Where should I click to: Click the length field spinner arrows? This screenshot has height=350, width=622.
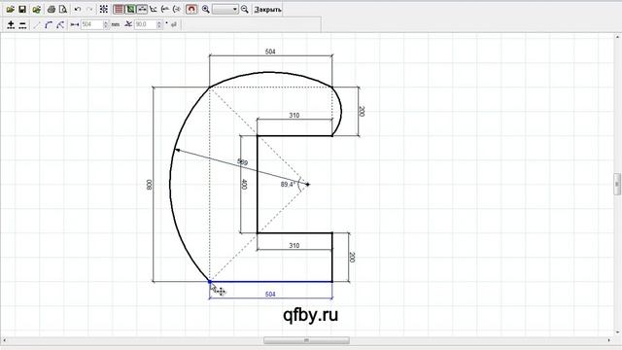[106, 24]
